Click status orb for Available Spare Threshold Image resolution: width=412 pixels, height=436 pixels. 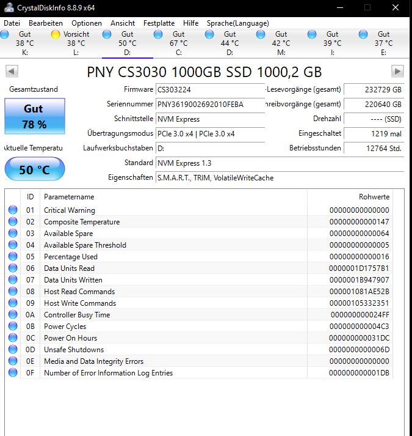click(13, 245)
